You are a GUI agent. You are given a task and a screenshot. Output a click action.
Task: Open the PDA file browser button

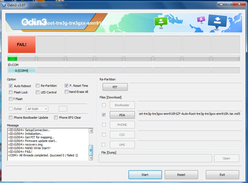[x=122, y=115]
